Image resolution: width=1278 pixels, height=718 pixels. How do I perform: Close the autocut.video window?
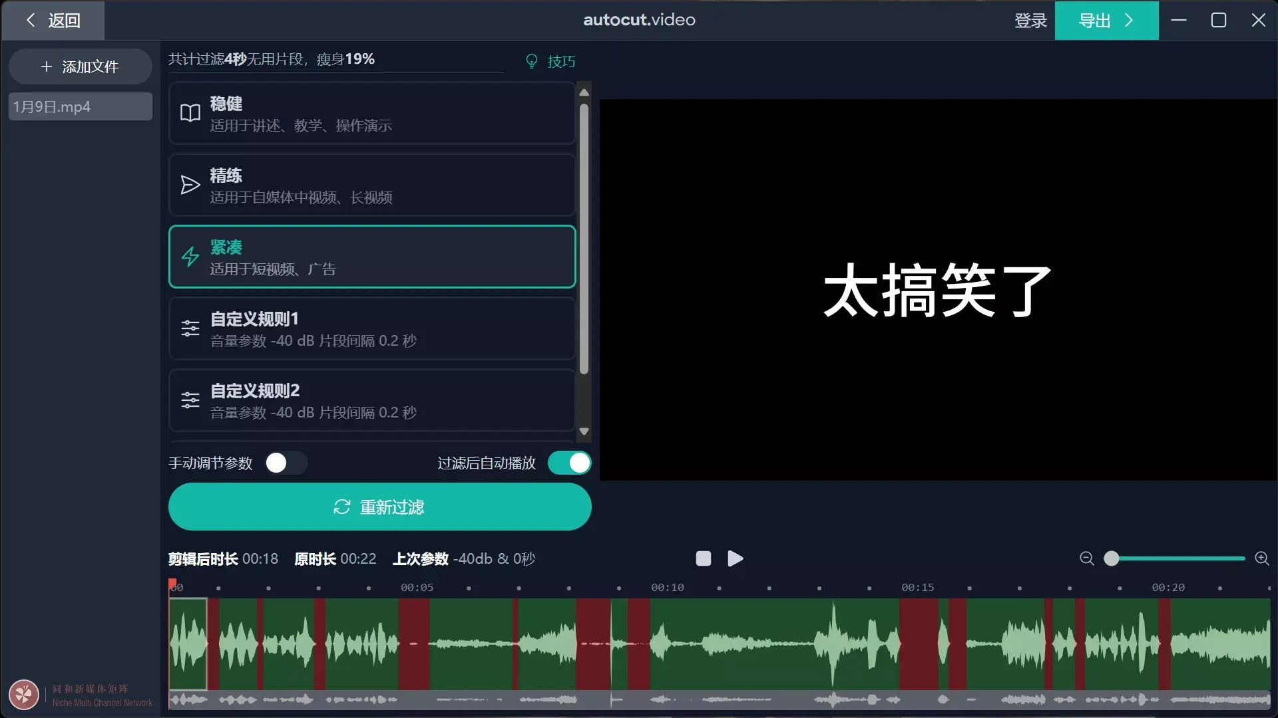click(1259, 21)
